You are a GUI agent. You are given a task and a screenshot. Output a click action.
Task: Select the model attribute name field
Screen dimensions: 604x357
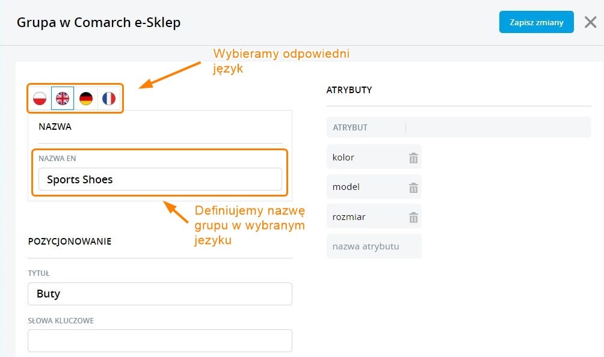point(367,187)
